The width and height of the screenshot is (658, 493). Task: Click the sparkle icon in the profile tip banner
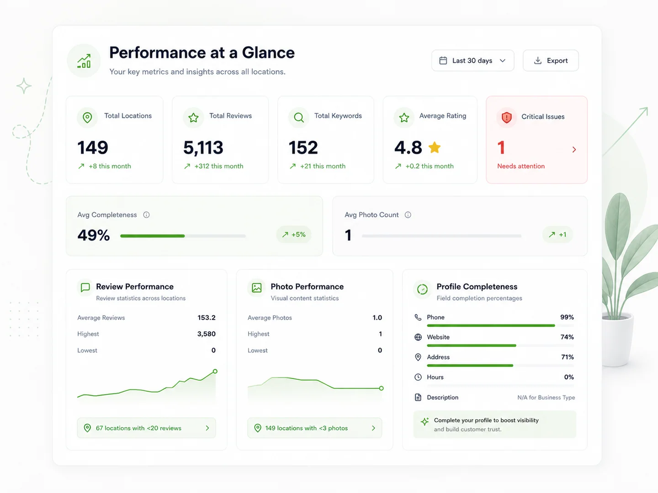[425, 421]
